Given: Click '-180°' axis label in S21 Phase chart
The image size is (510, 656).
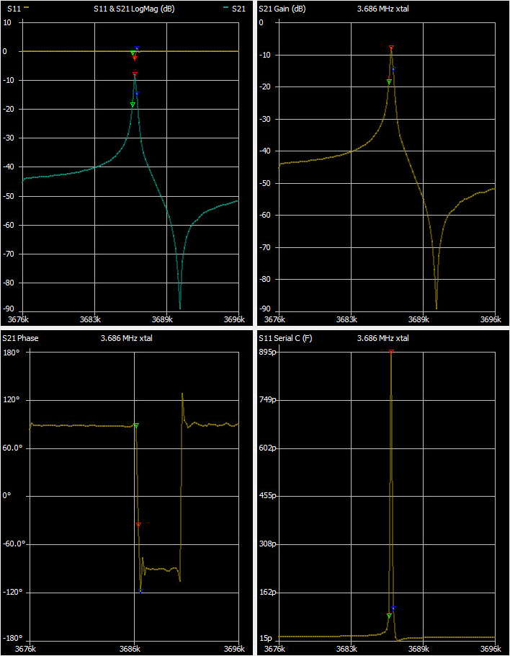Looking at the screenshot, I should [11, 639].
